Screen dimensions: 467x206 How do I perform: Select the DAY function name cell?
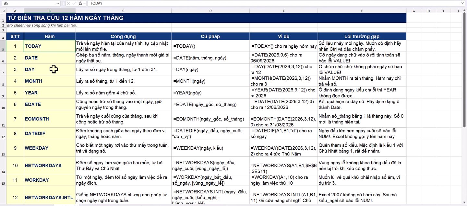point(50,69)
